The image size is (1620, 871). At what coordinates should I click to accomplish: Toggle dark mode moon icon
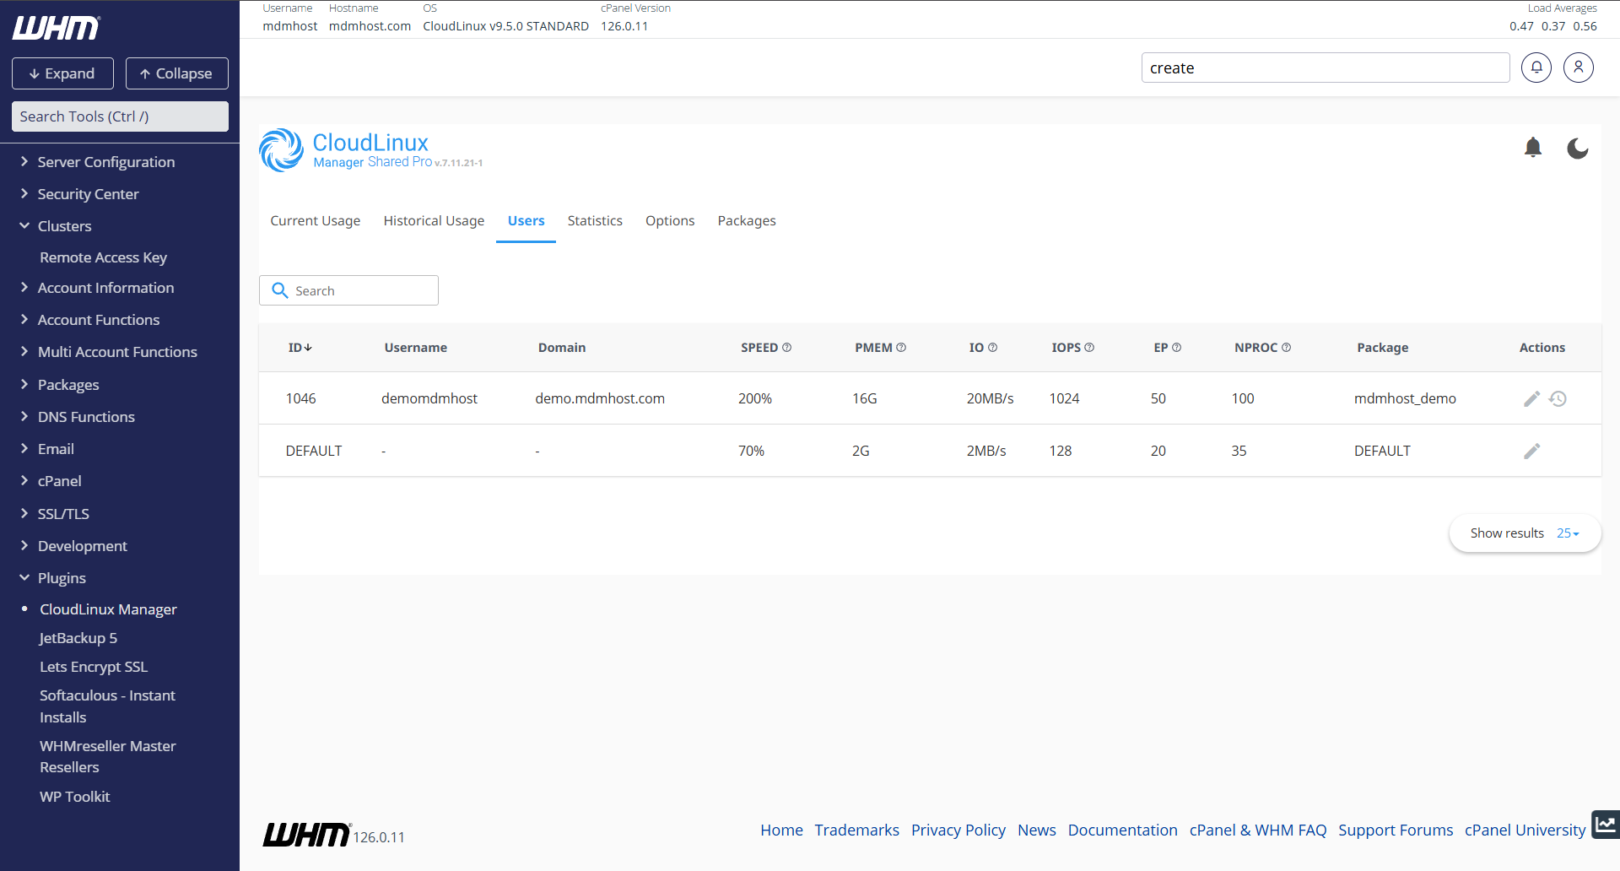click(x=1578, y=149)
